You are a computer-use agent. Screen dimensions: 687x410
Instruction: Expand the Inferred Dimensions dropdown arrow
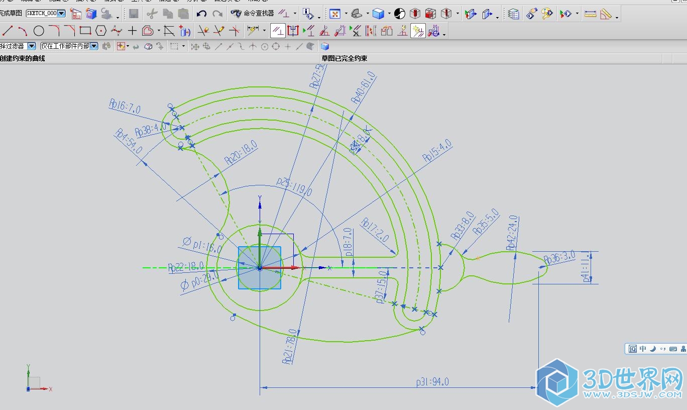tap(264, 30)
